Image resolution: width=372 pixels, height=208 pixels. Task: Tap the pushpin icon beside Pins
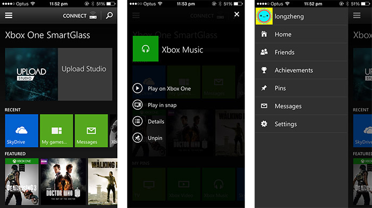[264, 88]
